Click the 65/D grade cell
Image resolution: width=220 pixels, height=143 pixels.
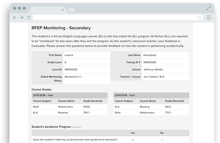pyautogui.click(x=168, y=107)
